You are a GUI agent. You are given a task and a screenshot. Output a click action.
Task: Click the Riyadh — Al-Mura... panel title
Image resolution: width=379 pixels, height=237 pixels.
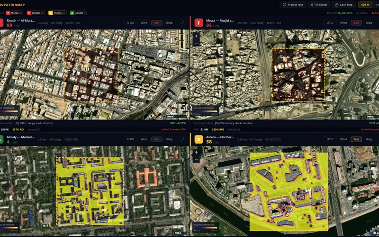[20, 20]
